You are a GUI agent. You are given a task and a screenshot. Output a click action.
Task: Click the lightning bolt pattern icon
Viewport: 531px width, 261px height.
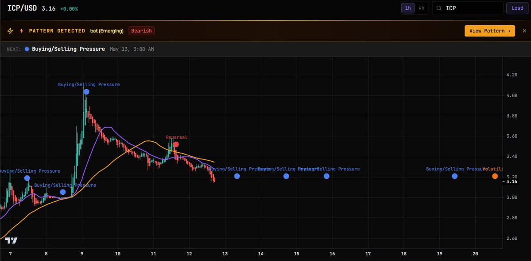coord(10,31)
